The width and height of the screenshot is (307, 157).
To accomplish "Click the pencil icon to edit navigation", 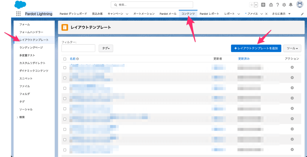I will click(302, 14).
